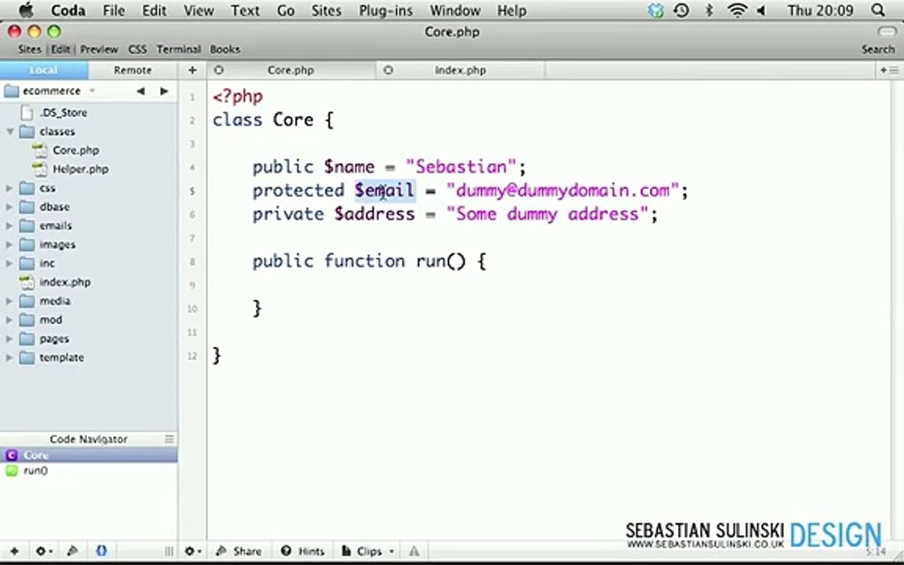Close the Core.php tab
The width and height of the screenshot is (904, 565).
click(218, 71)
